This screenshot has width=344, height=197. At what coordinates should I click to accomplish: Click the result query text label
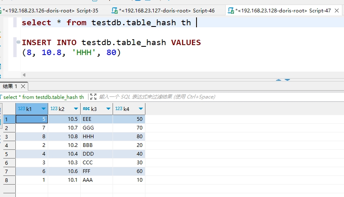pos(44,97)
